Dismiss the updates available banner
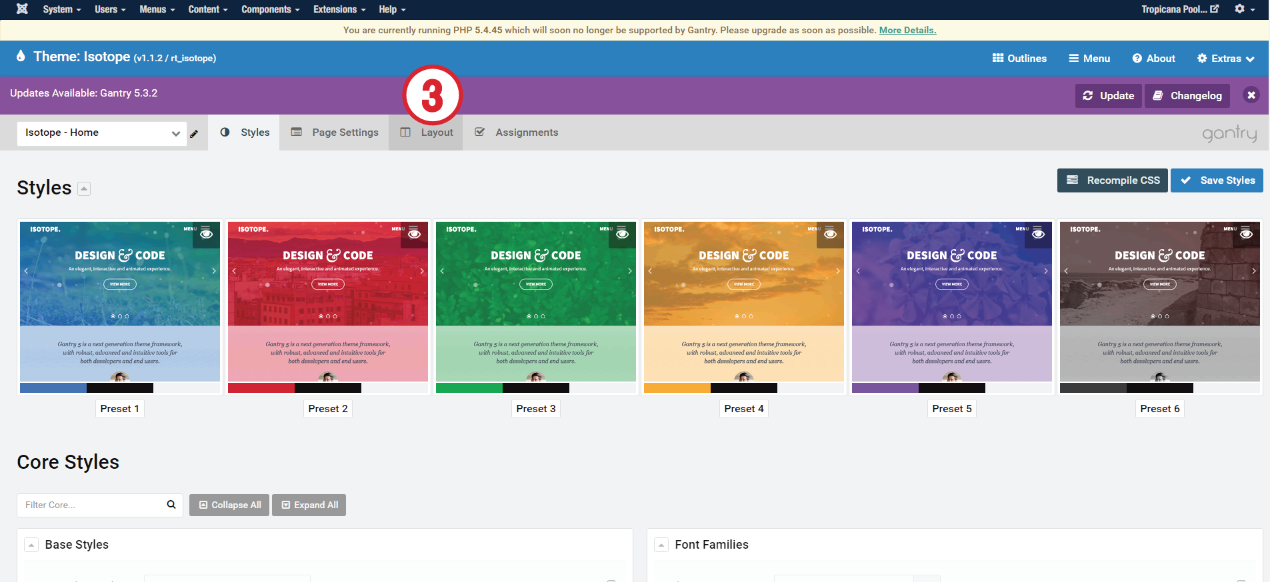This screenshot has width=1270, height=582. point(1251,95)
